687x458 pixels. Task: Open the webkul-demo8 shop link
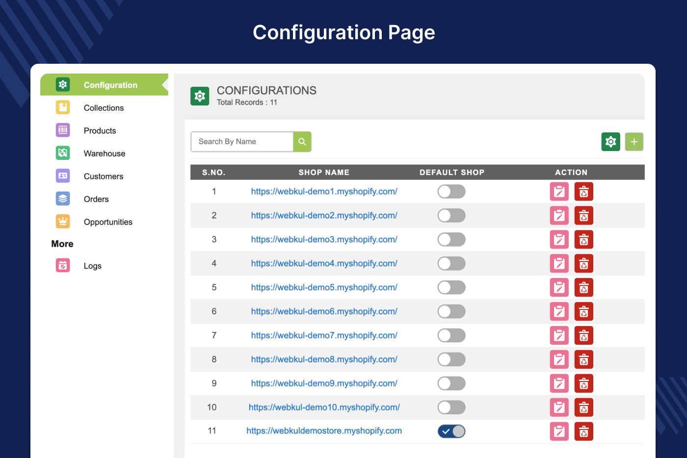(x=324, y=359)
